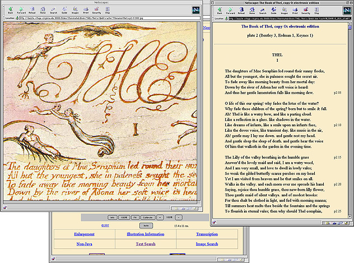This screenshot has height=263, width=354.
Task: Click Home in the transcription window toolbar
Action: click(x=252, y=11)
